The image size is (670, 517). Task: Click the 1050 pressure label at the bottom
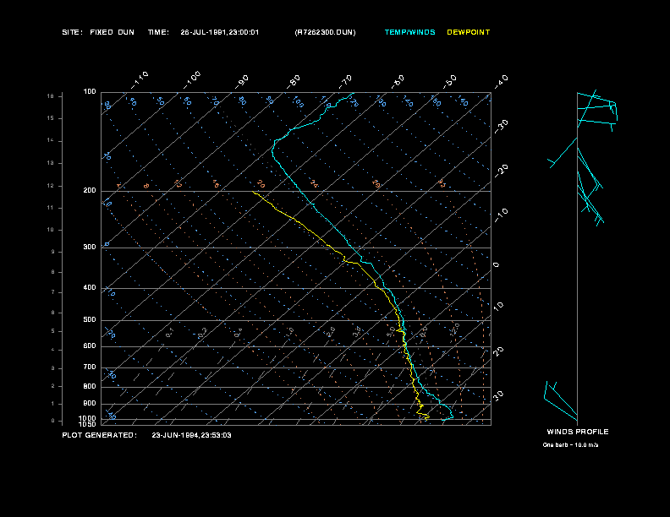tap(88, 424)
